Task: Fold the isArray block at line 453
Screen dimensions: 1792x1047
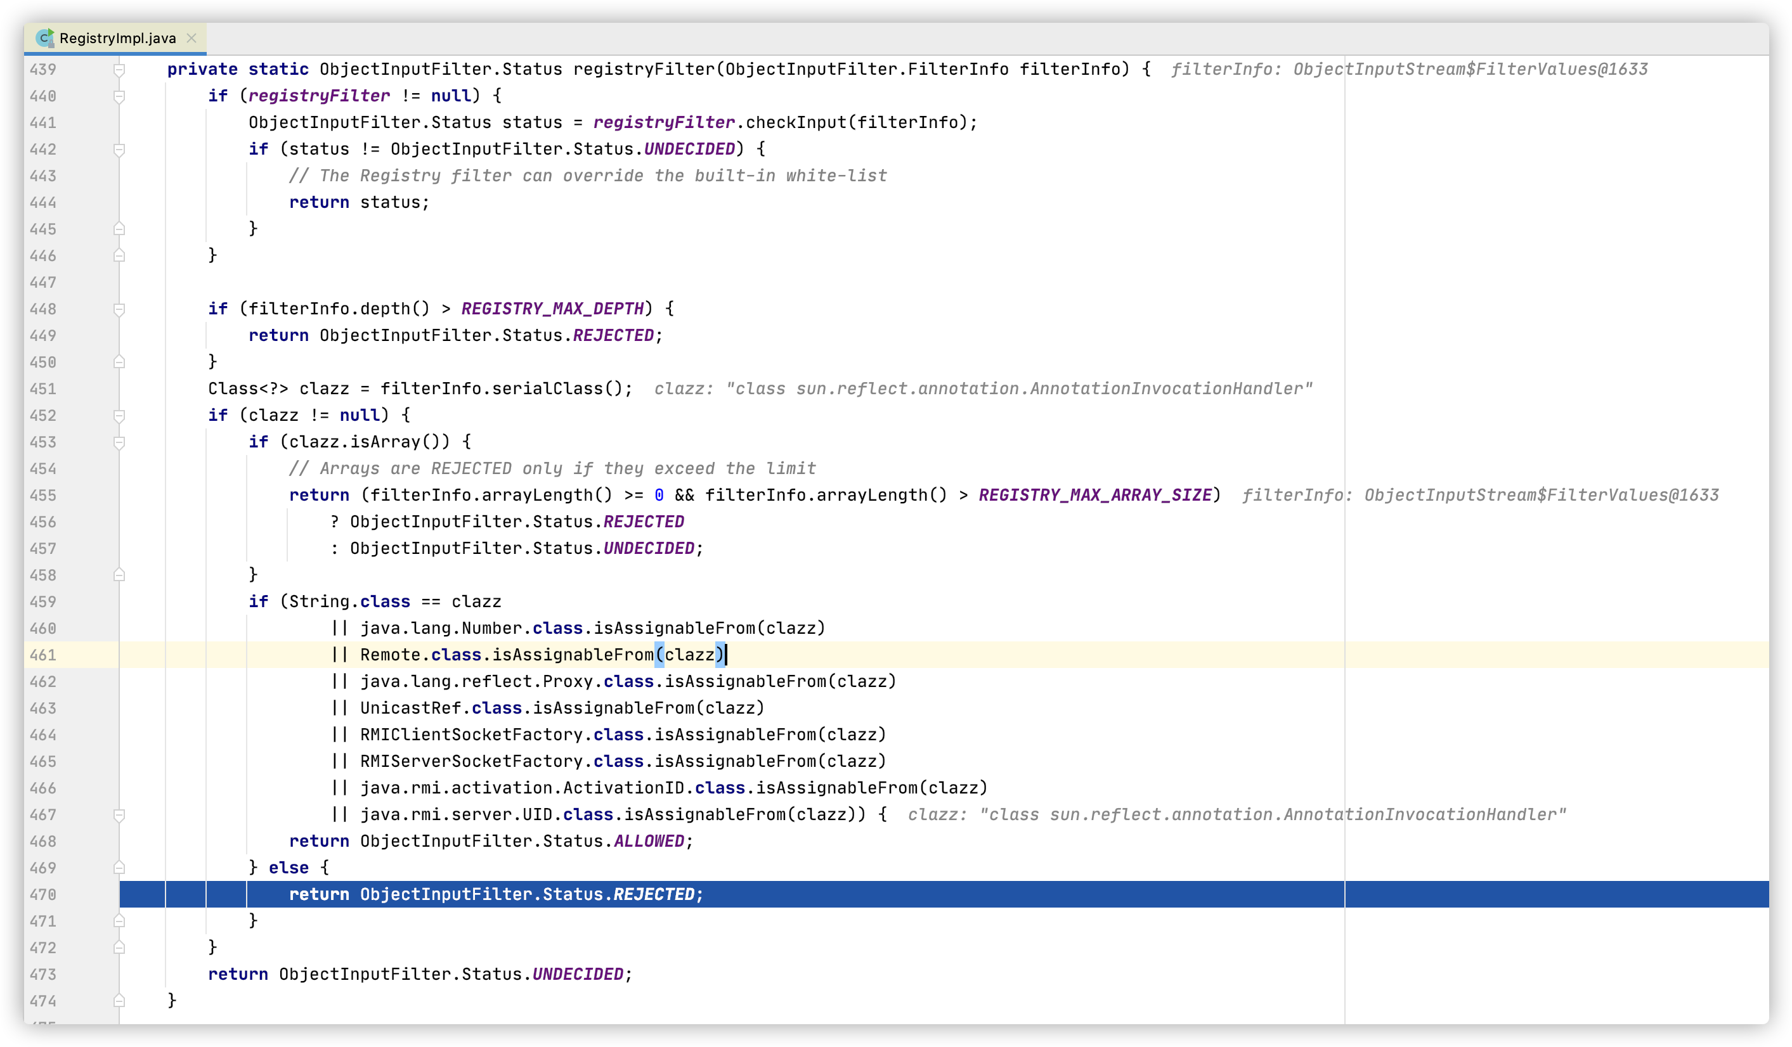Action: [x=119, y=442]
